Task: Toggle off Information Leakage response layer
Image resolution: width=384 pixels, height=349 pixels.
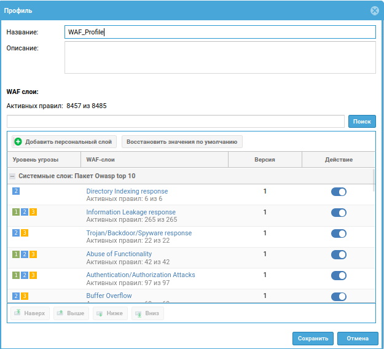Action: tap(339, 213)
